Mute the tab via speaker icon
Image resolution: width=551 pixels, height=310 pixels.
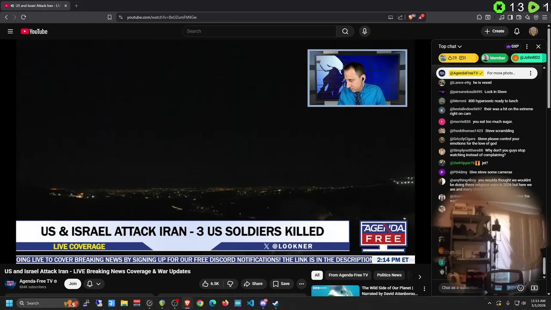[12, 6]
